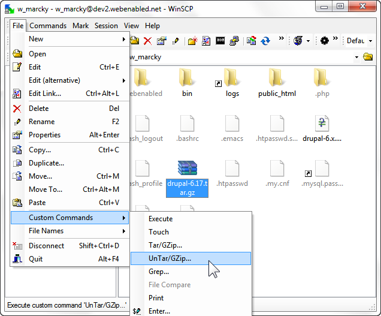The height and width of the screenshot is (316, 381).
Task: Choose Open from the File menu
Action: 70,54
